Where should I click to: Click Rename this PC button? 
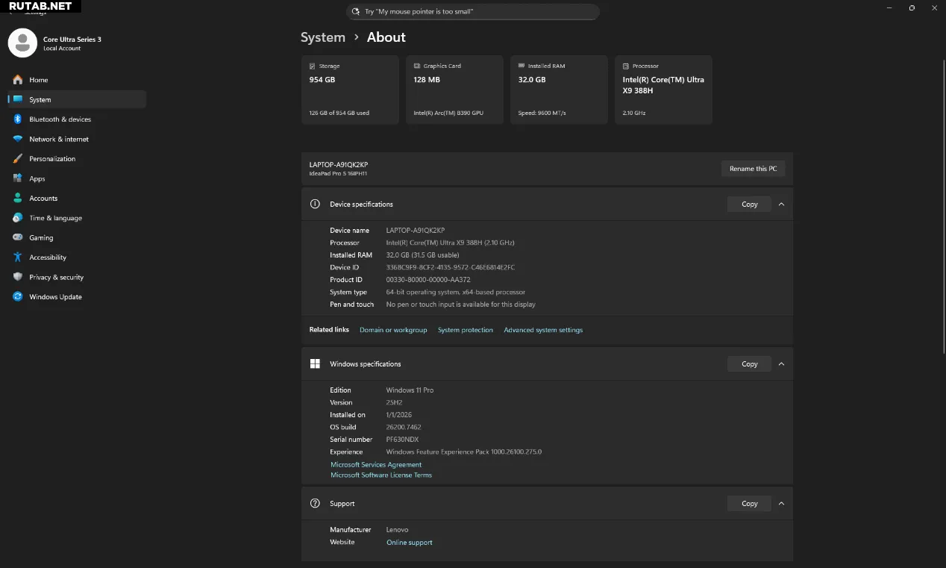click(753, 169)
